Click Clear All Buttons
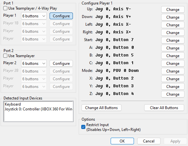The width and height of the screenshot is (188, 146). tap(164, 108)
